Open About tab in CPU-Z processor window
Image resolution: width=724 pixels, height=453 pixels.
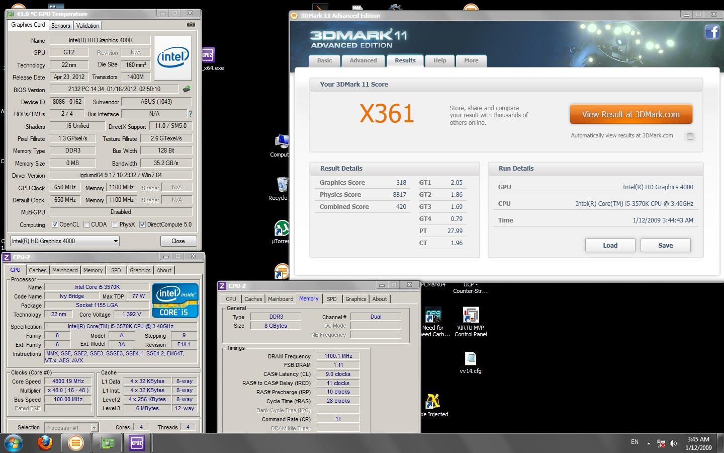(164, 270)
